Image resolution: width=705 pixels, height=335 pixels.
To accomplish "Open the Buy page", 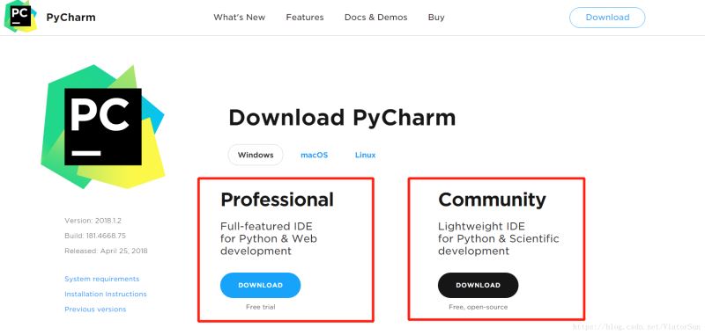I will (436, 18).
